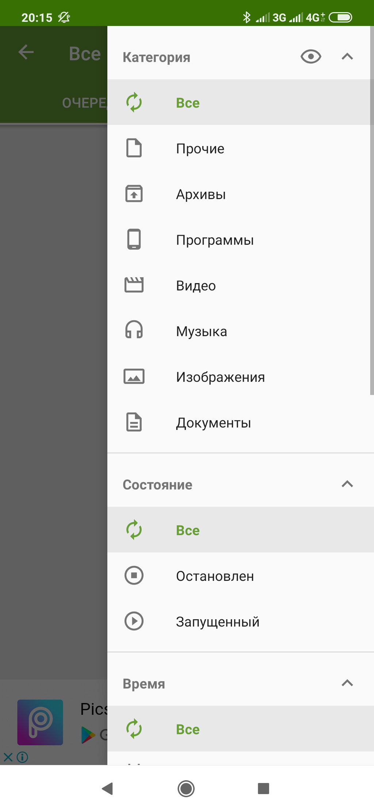Tap the Android back navigation button
Screen dimensions: 374x810
click(107, 788)
